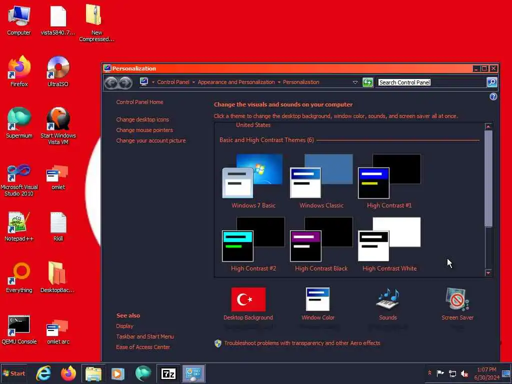Click Change your account picture link
This screenshot has height=384, width=512.
tap(151, 140)
